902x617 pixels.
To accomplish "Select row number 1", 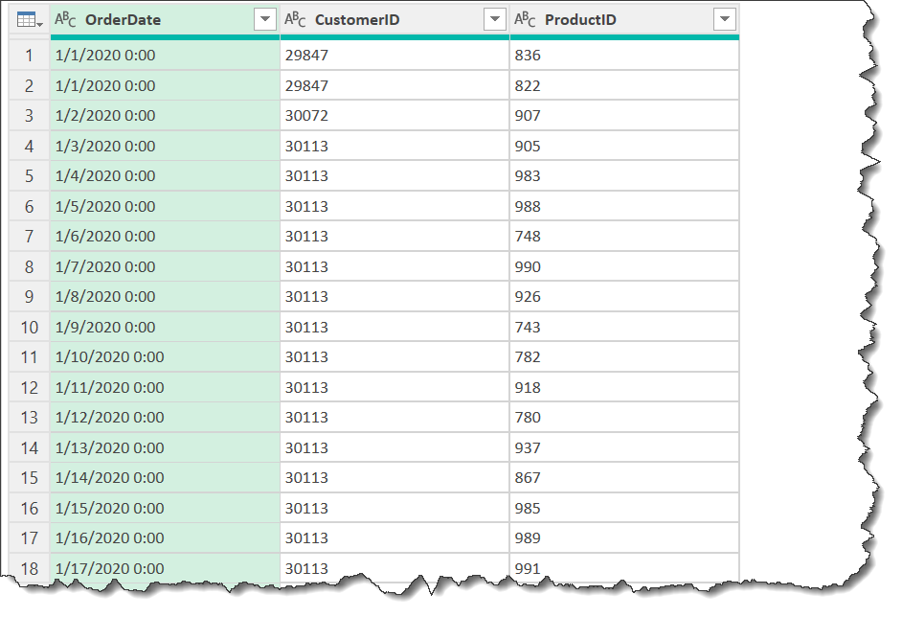I will (x=30, y=56).
